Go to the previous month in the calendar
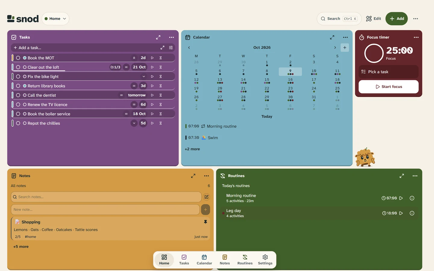 pyautogui.click(x=189, y=48)
